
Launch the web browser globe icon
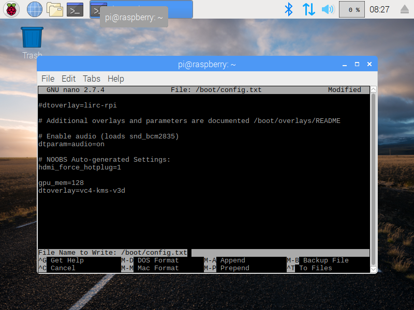(34, 9)
